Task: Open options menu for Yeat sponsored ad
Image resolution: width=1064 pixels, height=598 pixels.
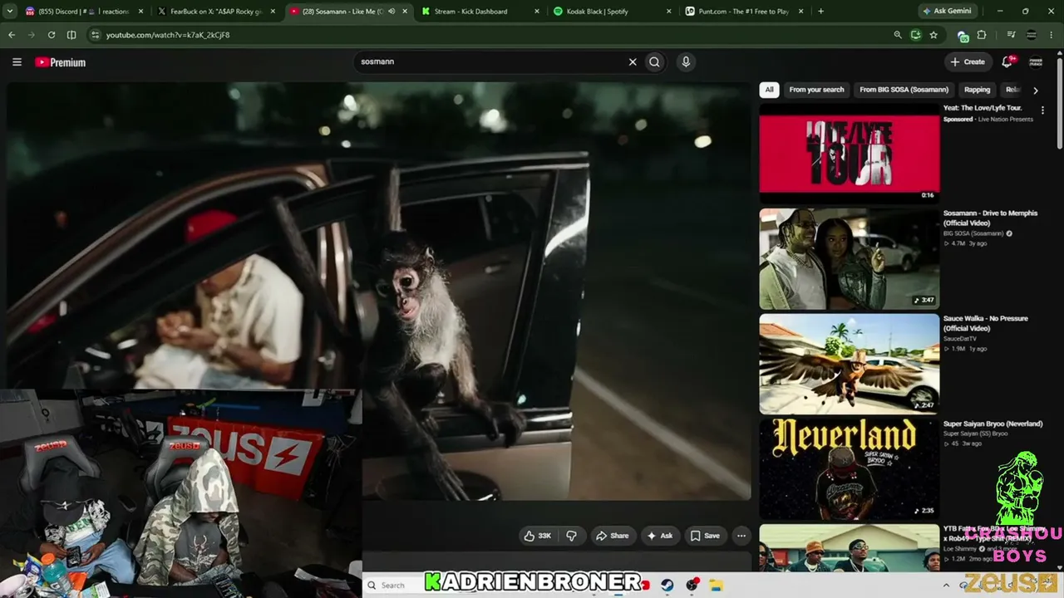Action: click(x=1042, y=110)
